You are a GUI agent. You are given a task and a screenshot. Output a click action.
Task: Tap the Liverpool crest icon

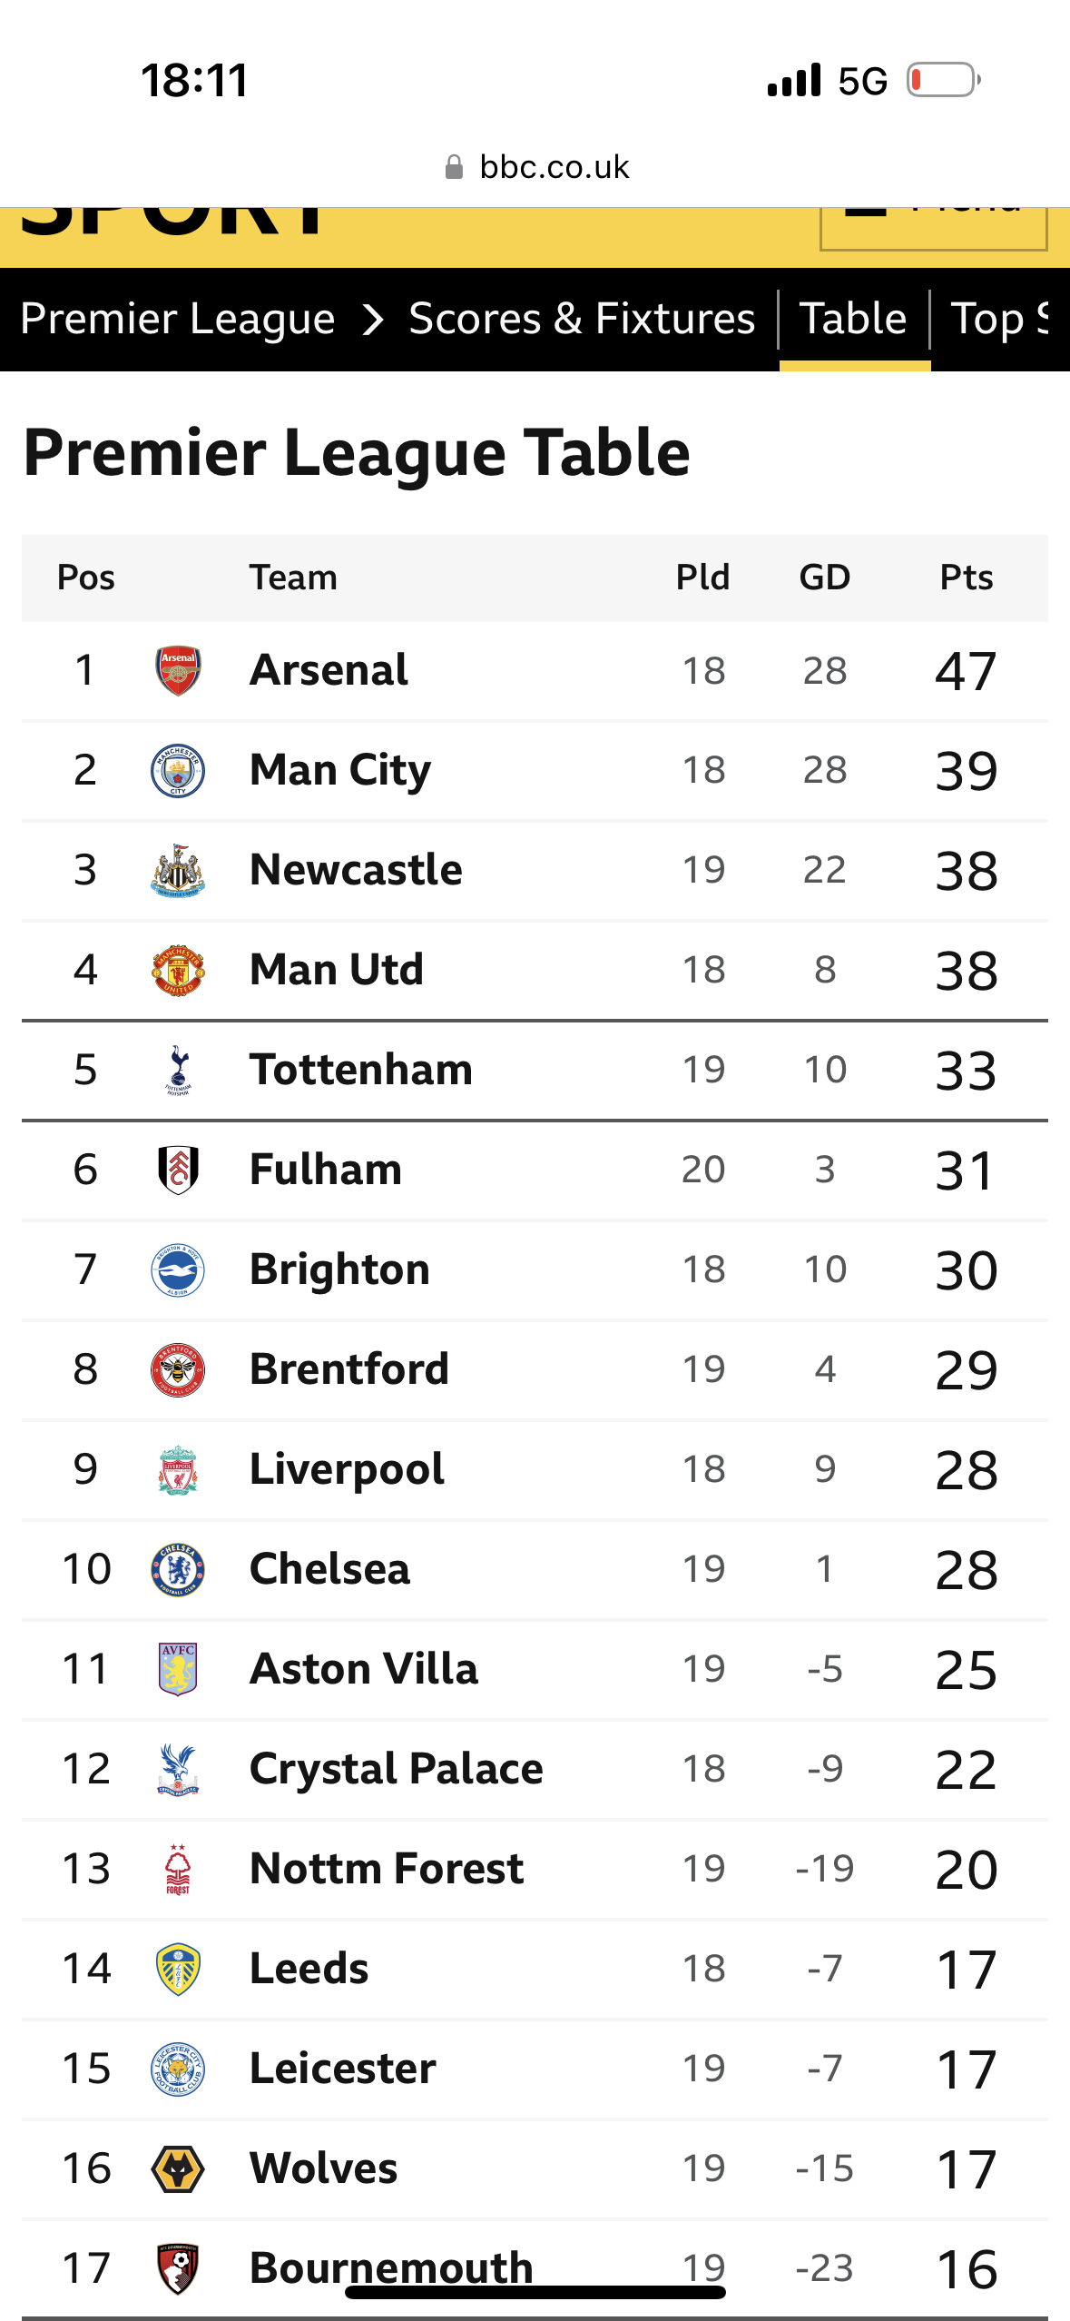[x=178, y=1470]
